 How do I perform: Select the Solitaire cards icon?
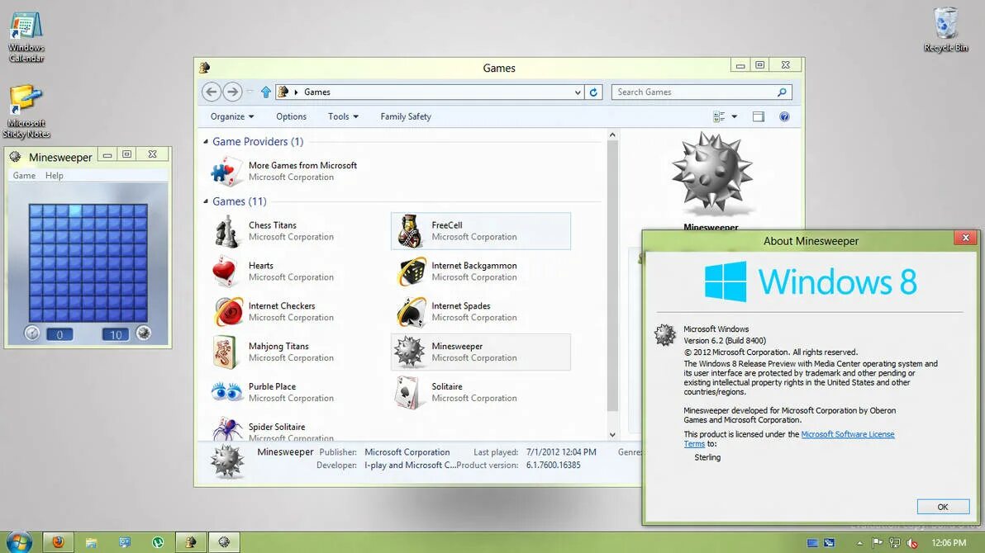(x=407, y=393)
